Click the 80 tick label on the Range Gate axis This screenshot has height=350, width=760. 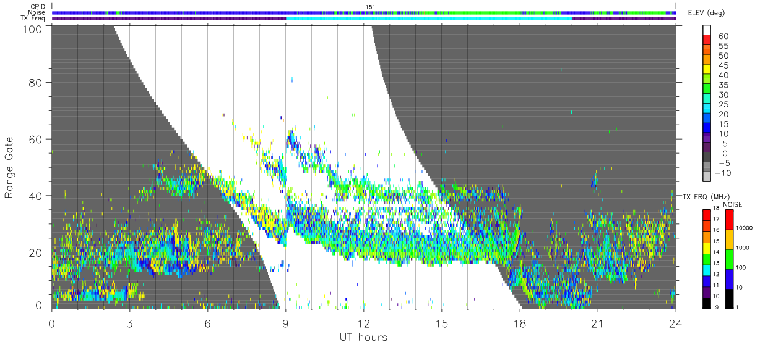[36, 82]
